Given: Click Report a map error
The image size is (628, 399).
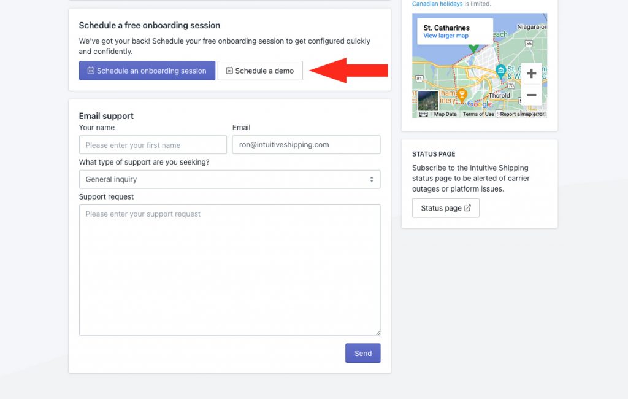Looking at the screenshot, I should (x=522, y=114).
